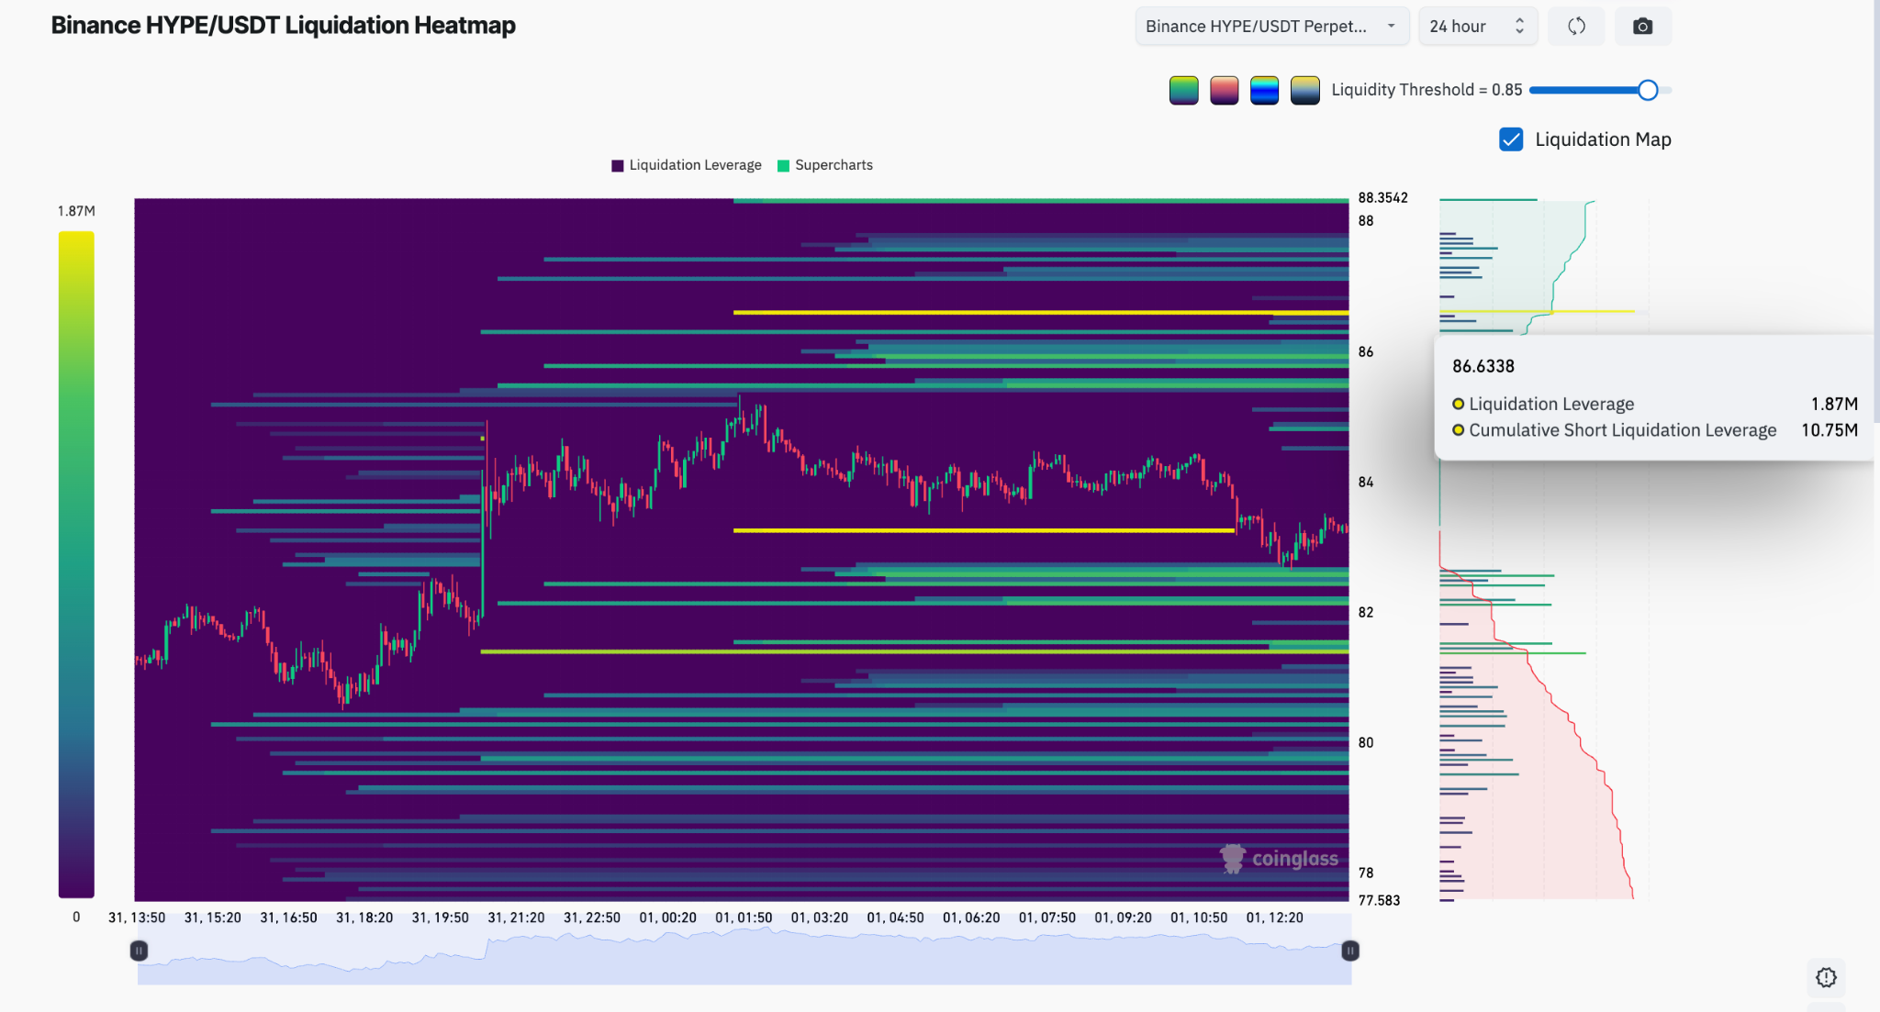Click the refresh chart icon
Image resolution: width=1880 pixels, height=1012 pixels.
point(1576,27)
